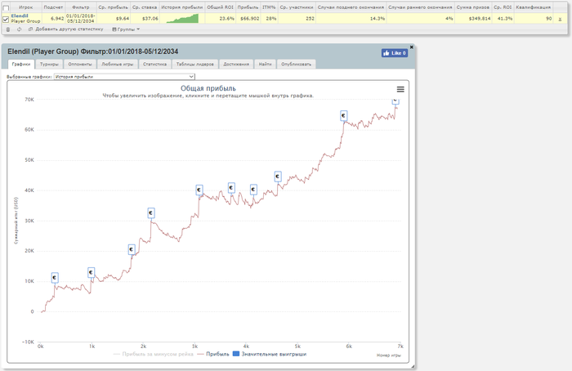Click the green profit history sparkline
572x371 pixels.
click(x=182, y=18)
